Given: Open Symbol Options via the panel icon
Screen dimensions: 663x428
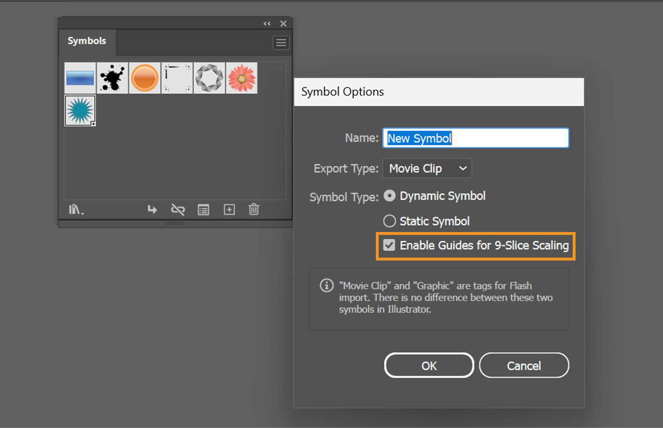Looking at the screenshot, I should [203, 210].
